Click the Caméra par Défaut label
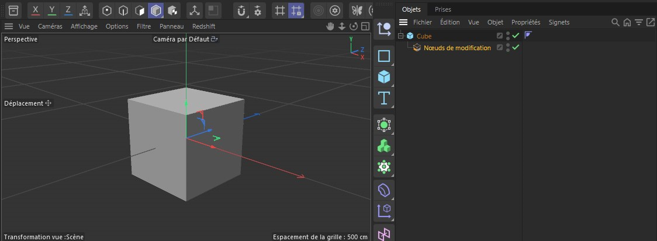 (x=181, y=39)
